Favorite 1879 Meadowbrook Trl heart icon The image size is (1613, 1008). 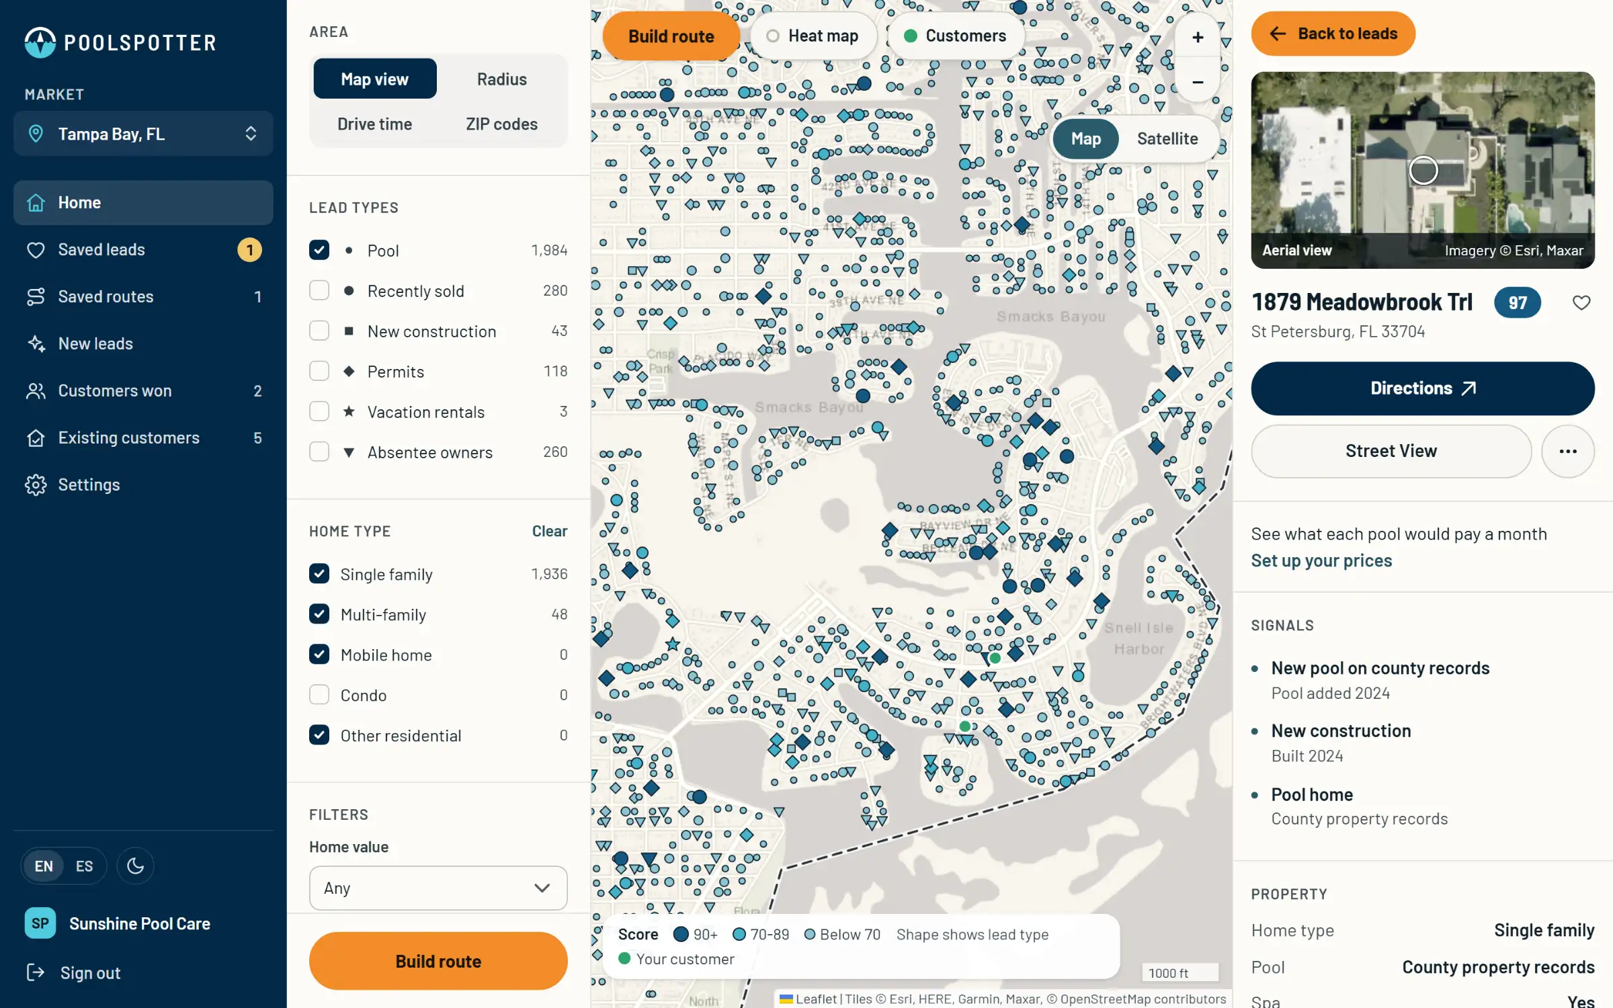click(1581, 302)
